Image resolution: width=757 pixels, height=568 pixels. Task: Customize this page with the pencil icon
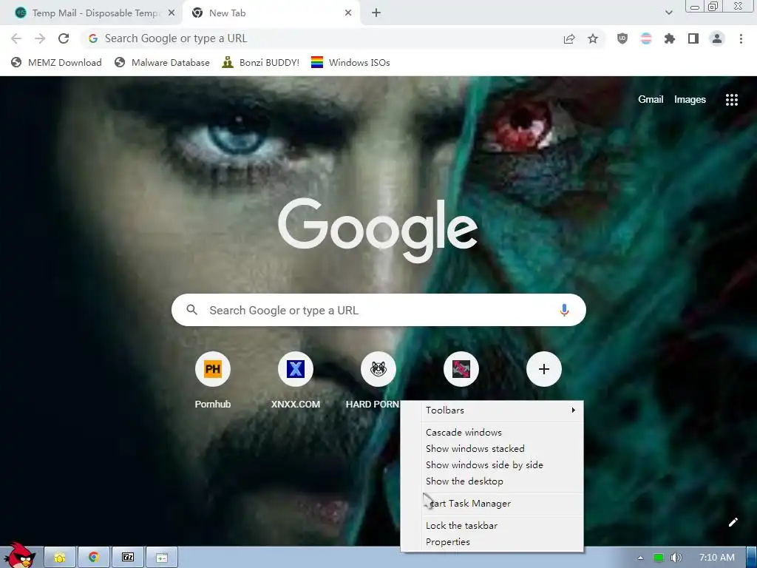(733, 522)
